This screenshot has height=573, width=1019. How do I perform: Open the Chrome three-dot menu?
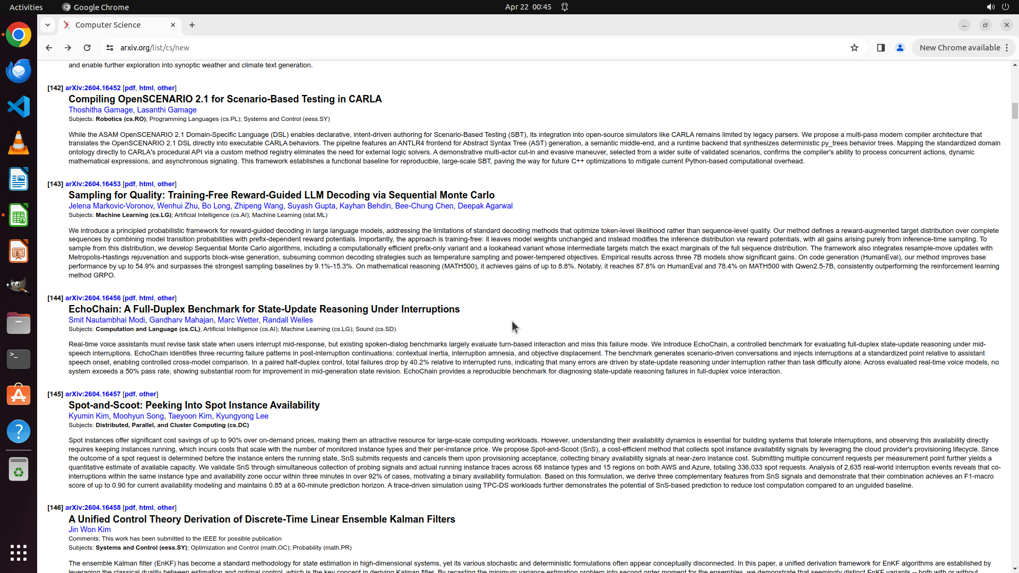[1007, 48]
